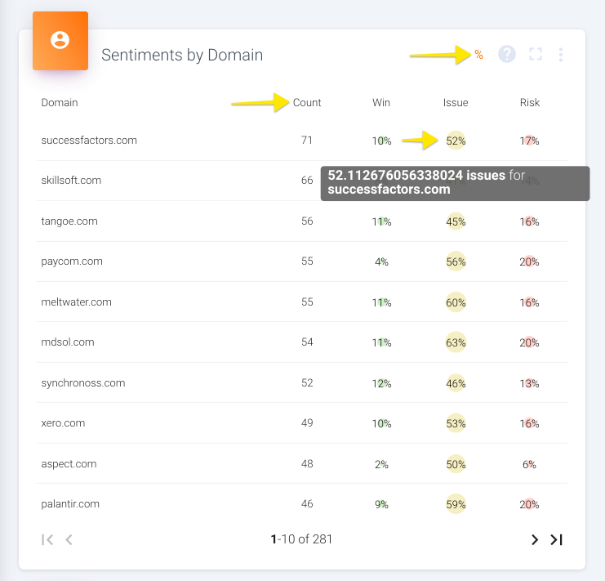605x581 pixels.
Task: Click the 16% risk value for meltwater.com
Action: point(529,302)
